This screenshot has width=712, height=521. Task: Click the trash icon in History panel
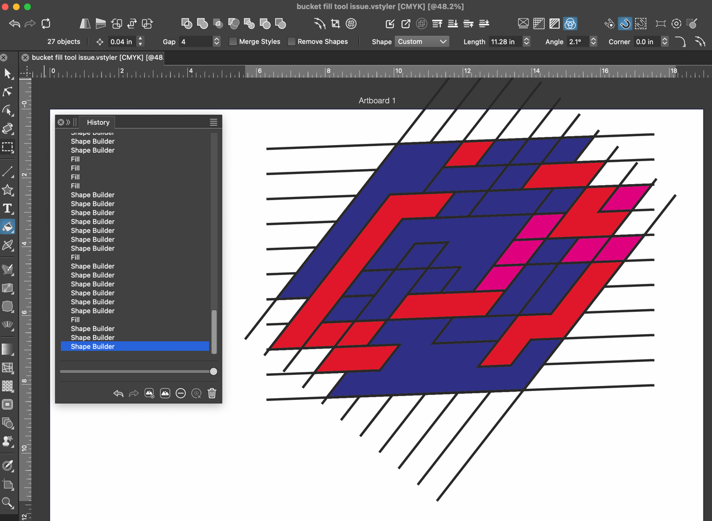[x=212, y=393]
